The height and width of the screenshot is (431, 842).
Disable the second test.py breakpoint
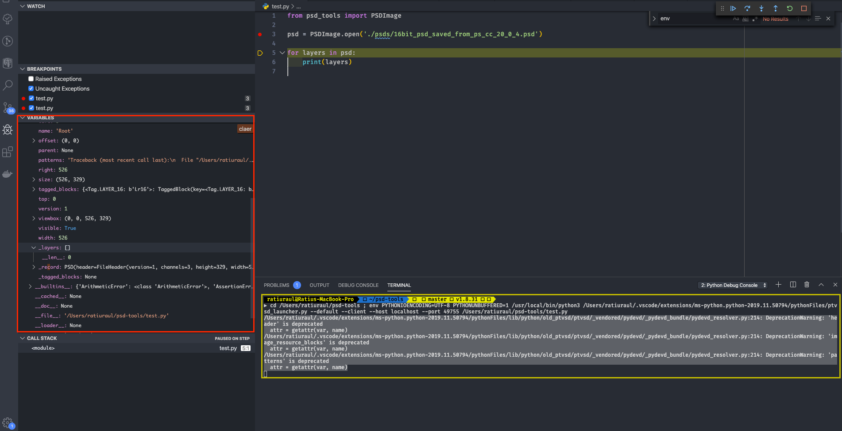(x=31, y=108)
